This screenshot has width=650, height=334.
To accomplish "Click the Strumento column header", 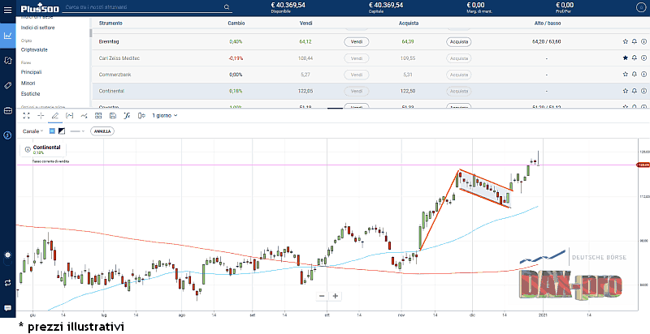I will tap(110, 24).
